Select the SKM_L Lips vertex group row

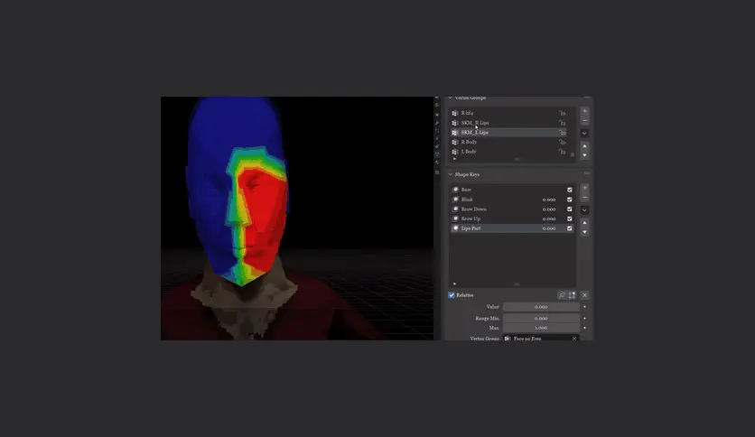508,133
